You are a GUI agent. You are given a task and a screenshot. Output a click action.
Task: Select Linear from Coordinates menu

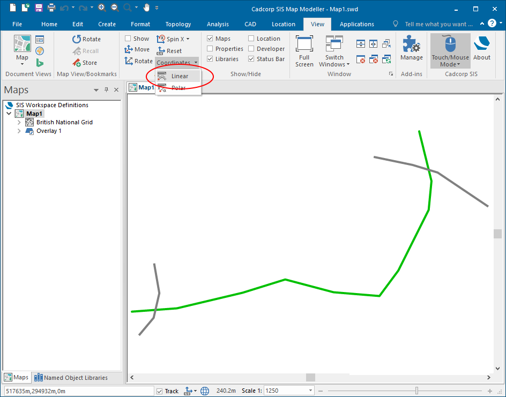[180, 76]
